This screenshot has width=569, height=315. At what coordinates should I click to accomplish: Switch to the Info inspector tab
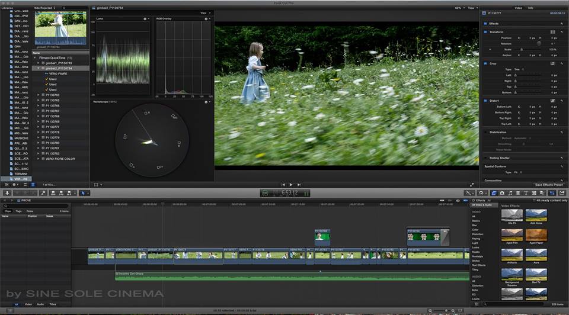(530, 8)
